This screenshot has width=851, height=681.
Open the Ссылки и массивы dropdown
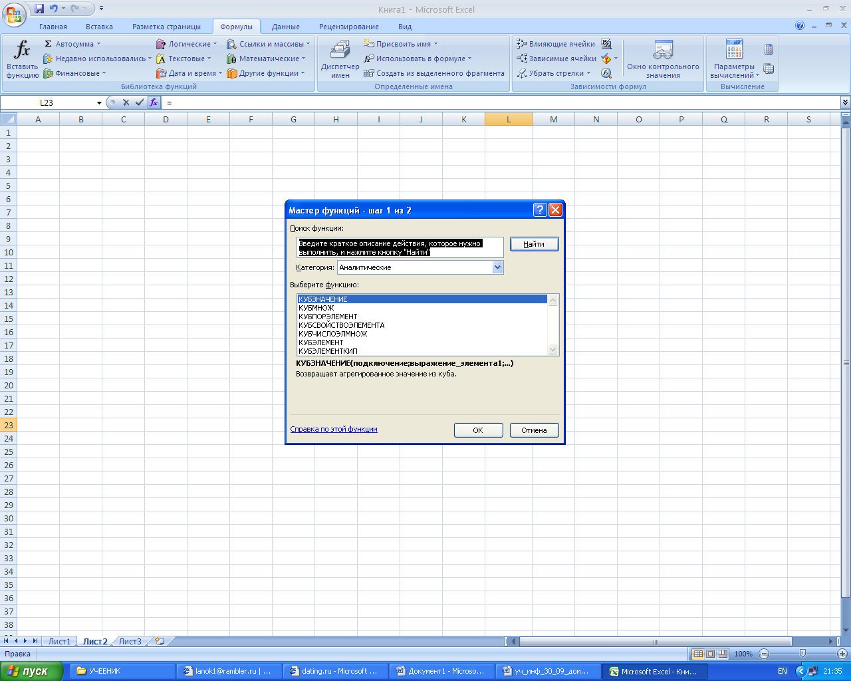pos(268,44)
